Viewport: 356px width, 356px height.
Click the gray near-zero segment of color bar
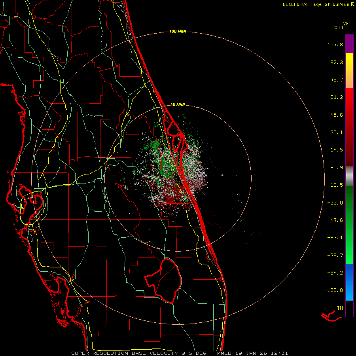pyautogui.click(x=349, y=176)
